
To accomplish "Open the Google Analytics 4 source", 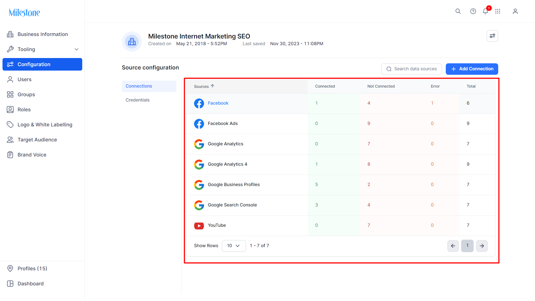I will point(227,164).
